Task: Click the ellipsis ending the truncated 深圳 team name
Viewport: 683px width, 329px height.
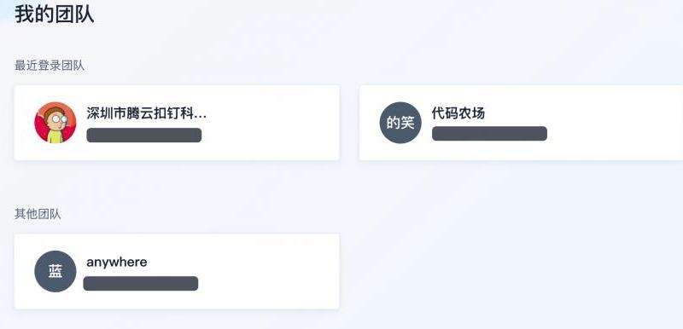Action: [x=201, y=117]
